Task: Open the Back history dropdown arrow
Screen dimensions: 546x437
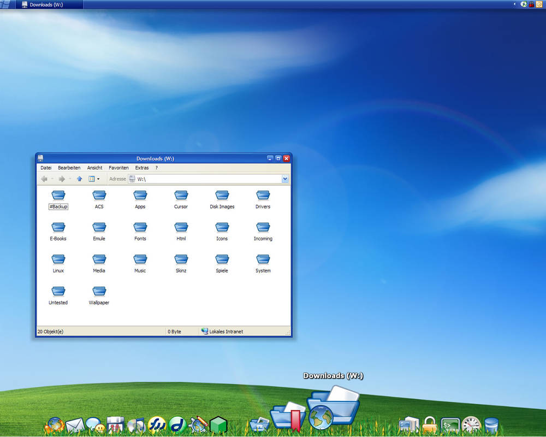Action: (x=52, y=179)
